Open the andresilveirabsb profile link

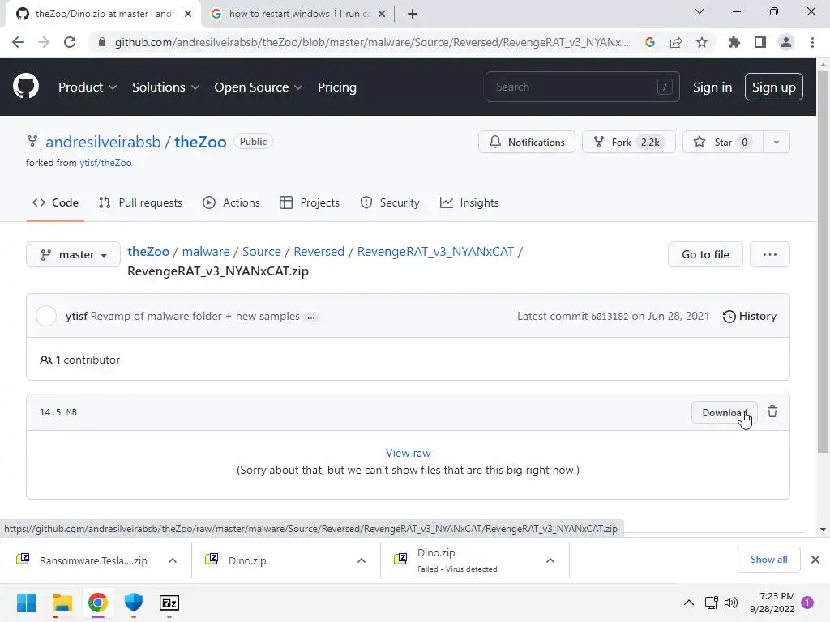click(x=103, y=142)
